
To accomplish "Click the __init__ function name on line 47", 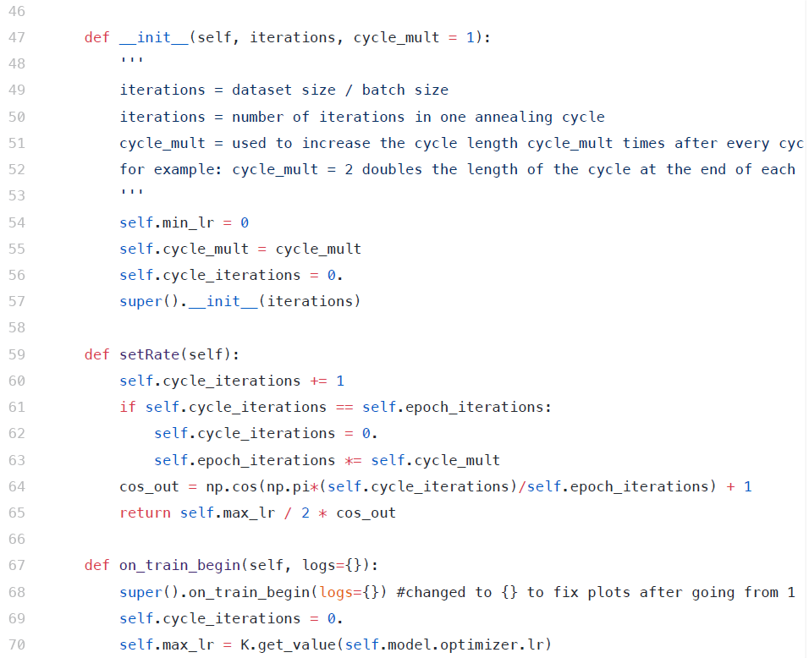I will [154, 38].
